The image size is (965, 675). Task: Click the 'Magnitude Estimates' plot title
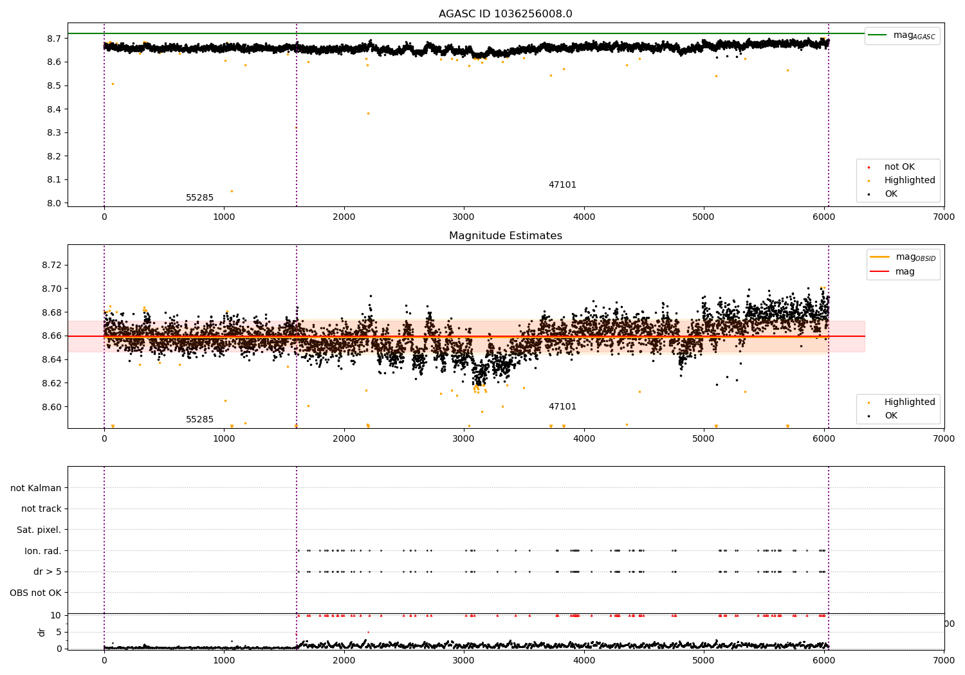[506, 236]
